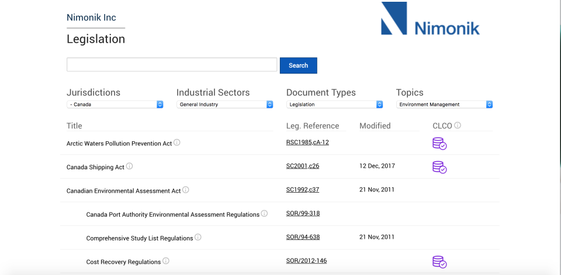The height and width of the screenshot is (275, 561).
Task: Click info icon next to Canada Shipping Act
Action: click(130, 166)
